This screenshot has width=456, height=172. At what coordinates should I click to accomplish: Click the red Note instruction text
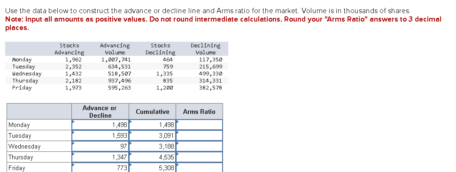(x=223, y=23)
